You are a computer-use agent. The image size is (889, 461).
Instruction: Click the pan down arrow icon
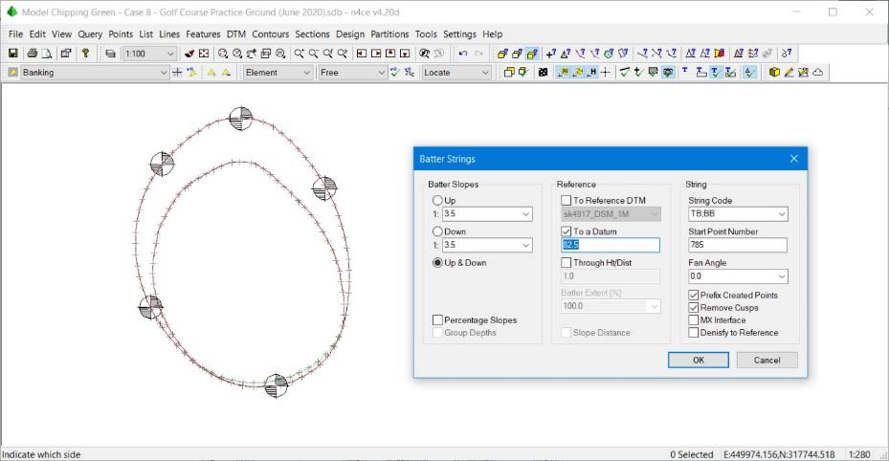click(405, 54)
